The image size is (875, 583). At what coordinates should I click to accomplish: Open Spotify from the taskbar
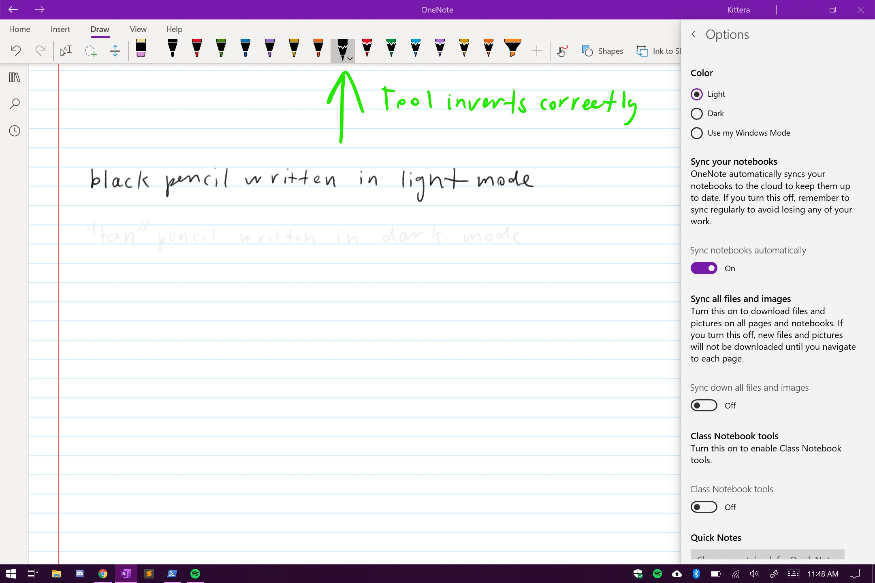[196, 574]
